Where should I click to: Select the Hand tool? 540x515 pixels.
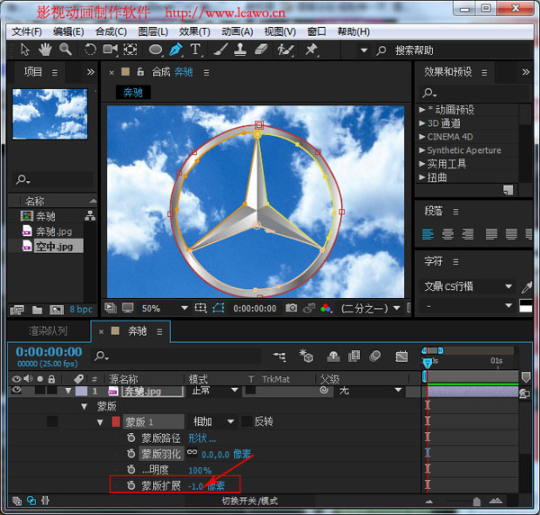coord(45,50)
